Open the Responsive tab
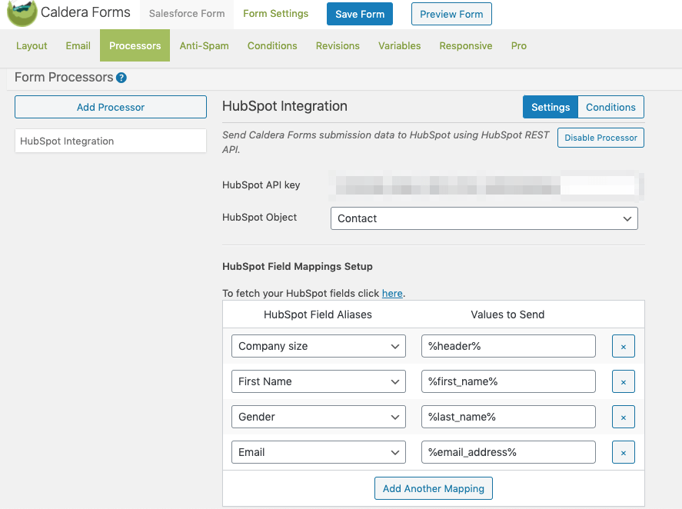The width and height of the screenshot is (682, 509). pyautogui.click(x=466, y=45)
